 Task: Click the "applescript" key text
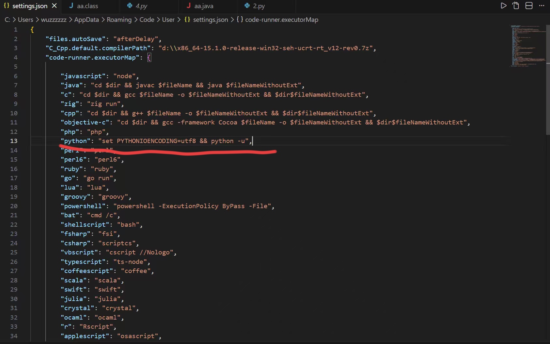click(85, 336)
